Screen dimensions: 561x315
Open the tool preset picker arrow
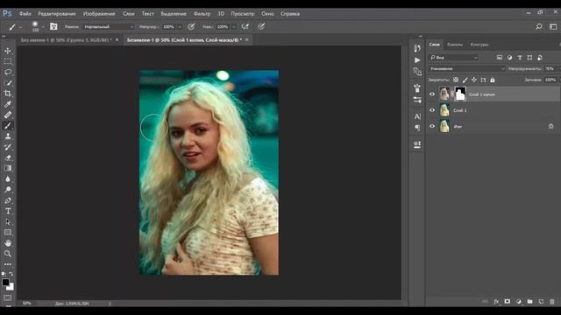point(20,27)
